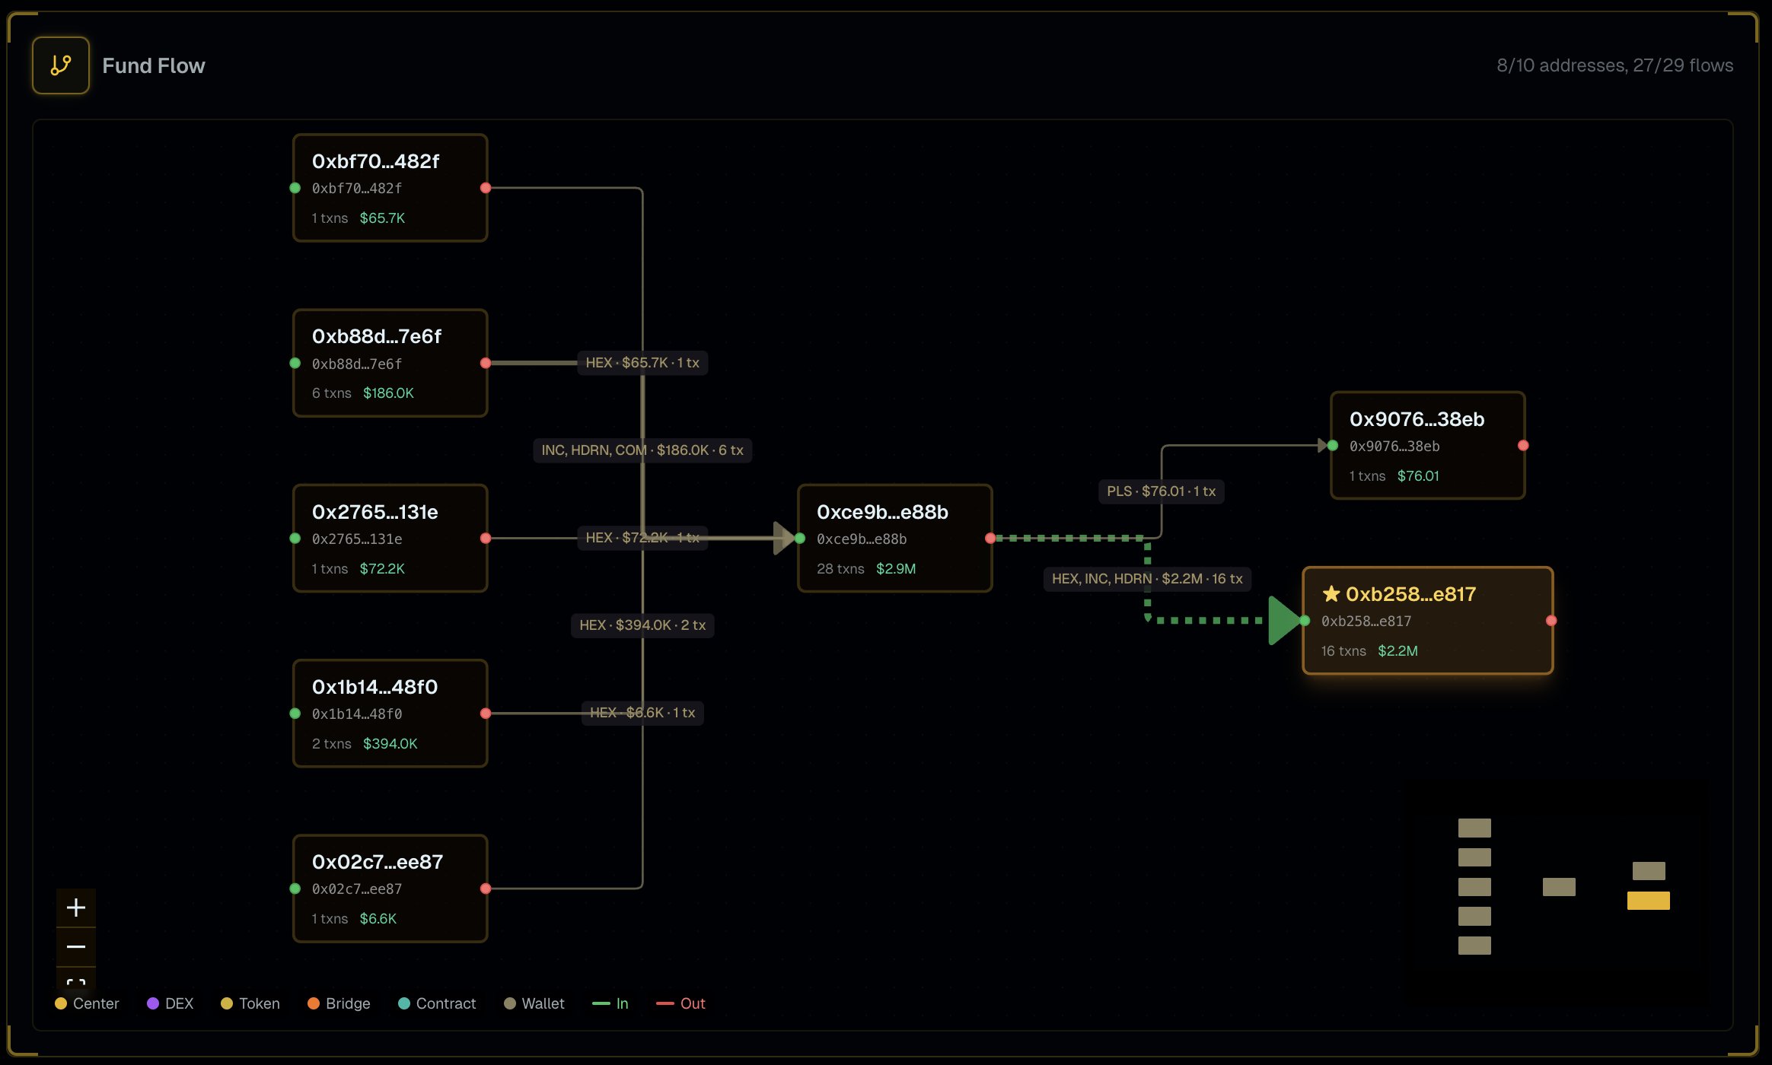Click the Center legend color dot
The image size is (1772, 1065).
click(61, 1003)
